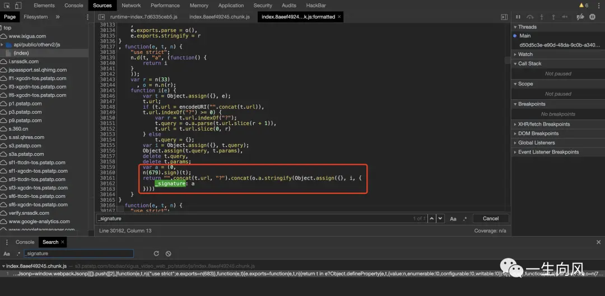Refresh the search results
The height and width of the screenshot is (296, 605).
click(156, 253)
